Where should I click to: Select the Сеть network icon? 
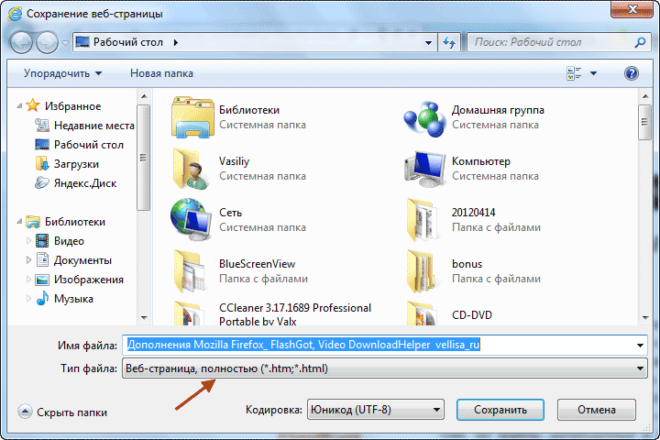[191, 220]
